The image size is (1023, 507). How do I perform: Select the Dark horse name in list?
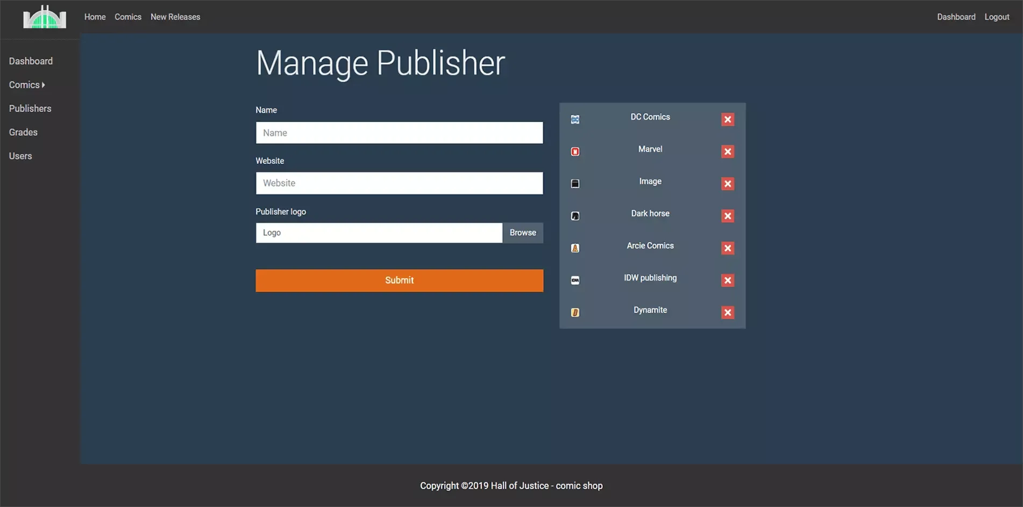[650, 213]
